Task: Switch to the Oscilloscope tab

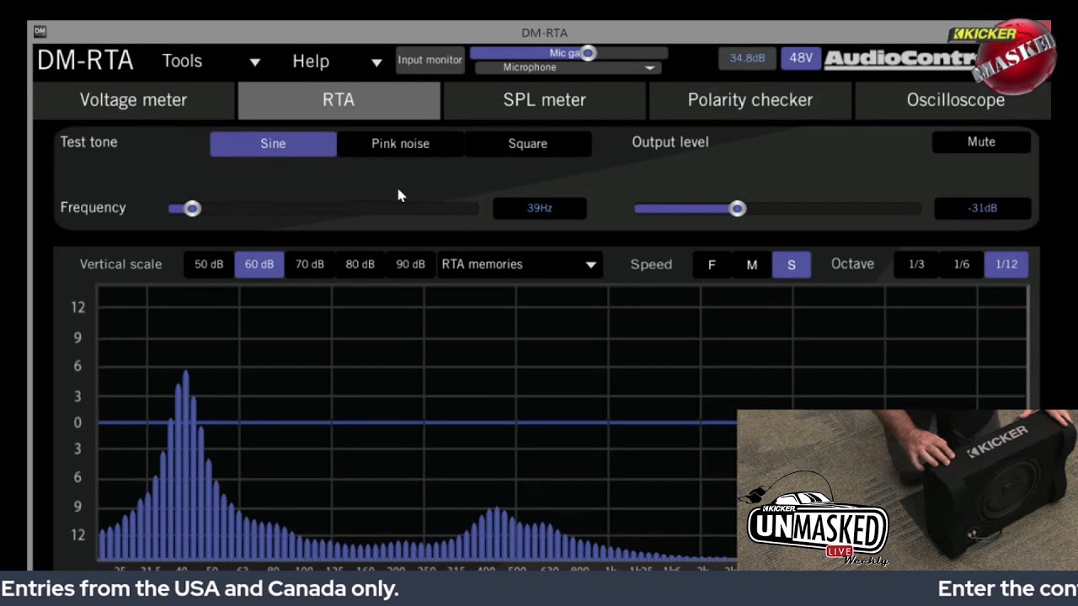Action: pos(955,100)
